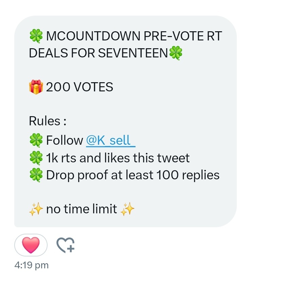Click the 4:19 pm timestamp
Image resolution: width=285 pixels, height=285 pixels.
pos(32,265)
